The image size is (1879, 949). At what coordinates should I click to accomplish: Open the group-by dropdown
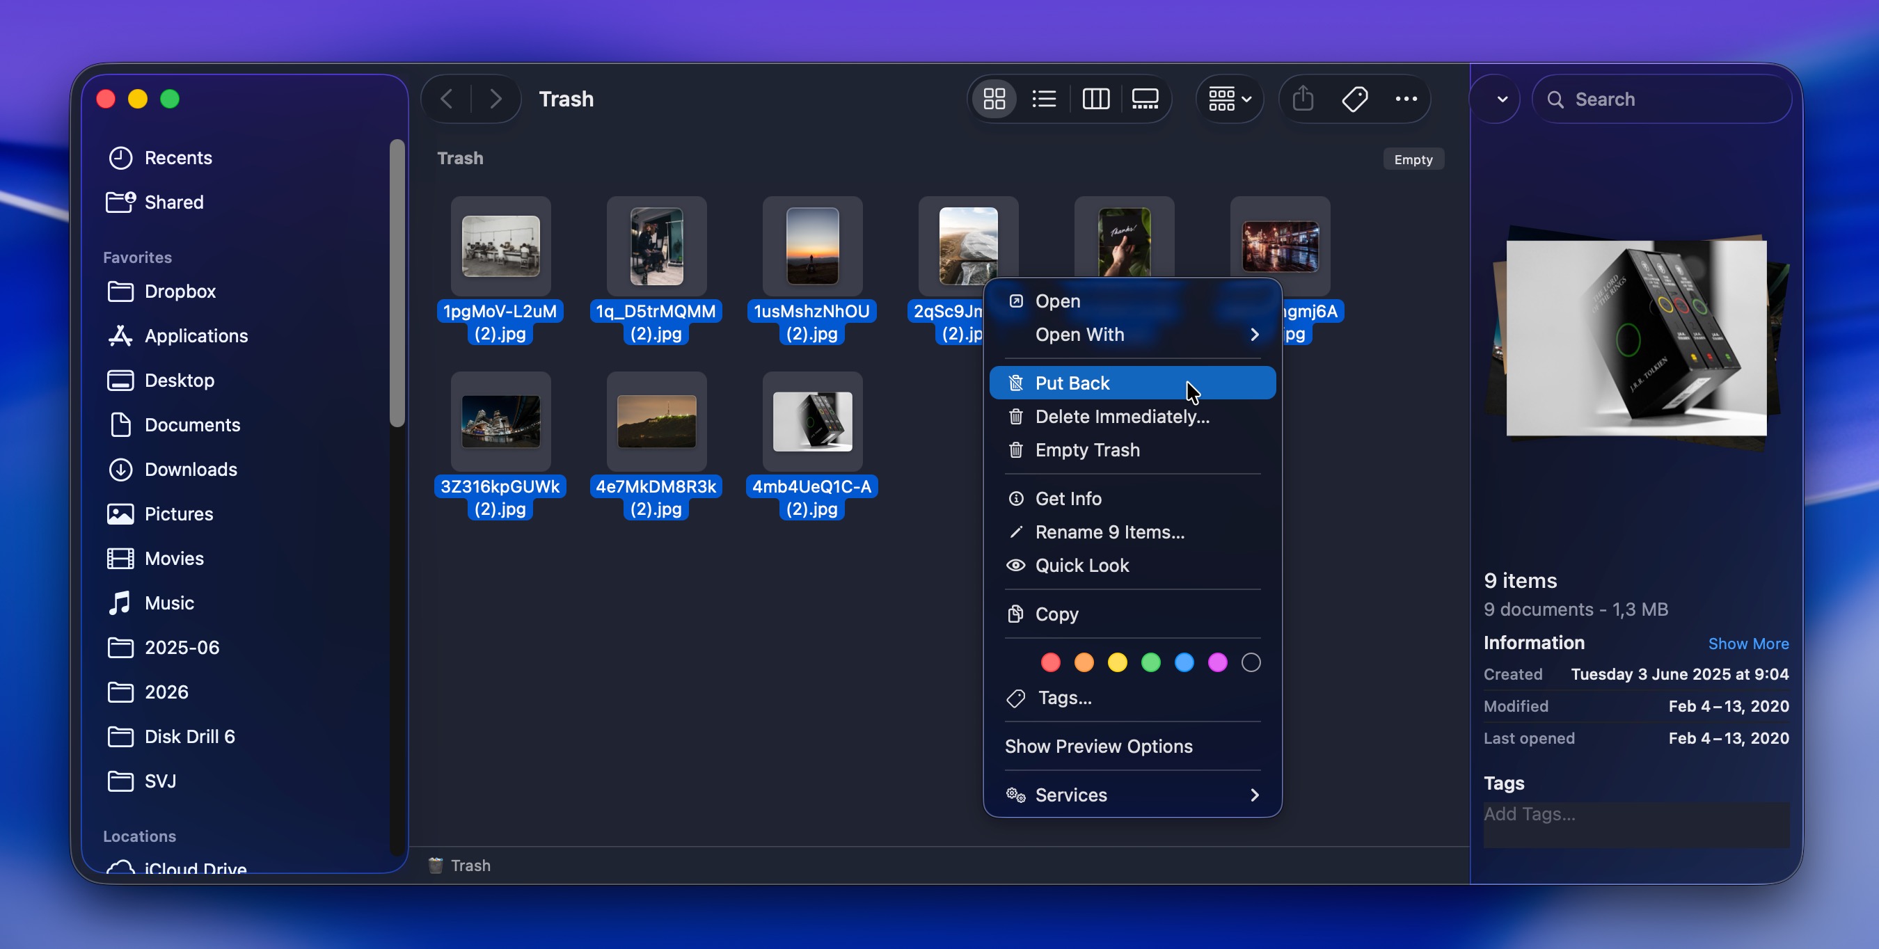pyautogui.click(x=1228, y=99)
